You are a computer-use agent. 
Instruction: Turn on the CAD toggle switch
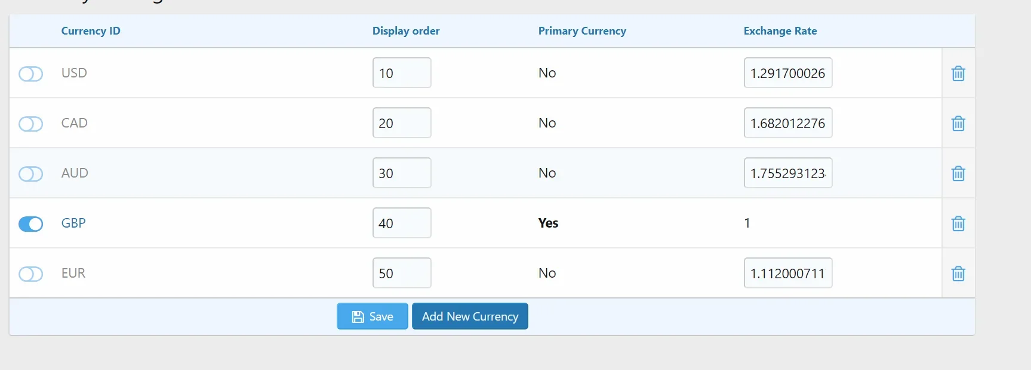pos(30,124)
